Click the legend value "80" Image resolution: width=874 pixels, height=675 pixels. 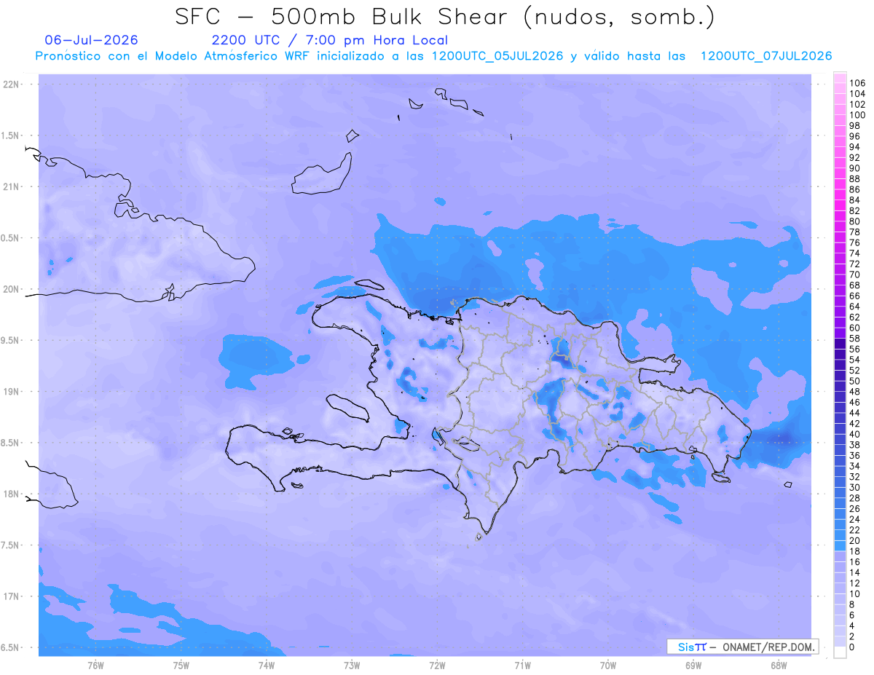[855, 221]
